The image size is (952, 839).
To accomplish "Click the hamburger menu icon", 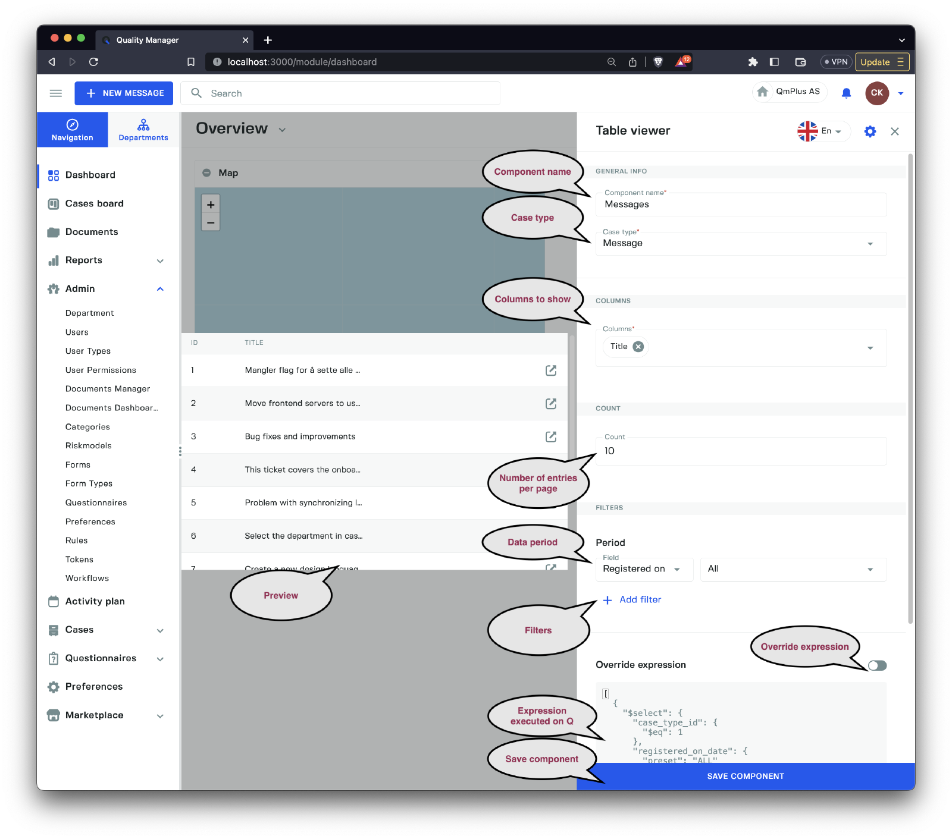I will pos(56,93).
